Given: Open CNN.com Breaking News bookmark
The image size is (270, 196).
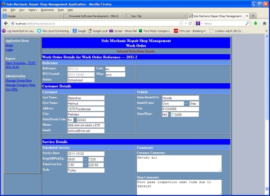Looking at the screenshot, I should click(x=191, y=31).
